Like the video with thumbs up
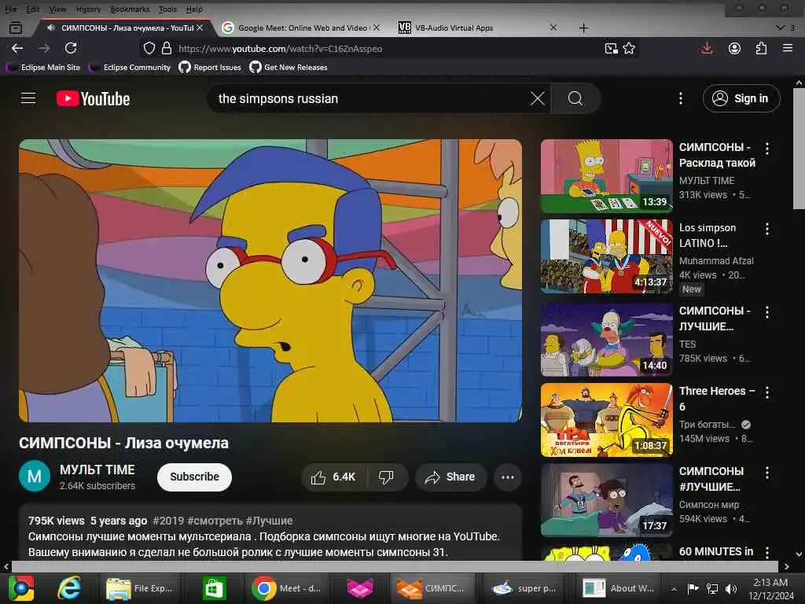Viewport: 805px width, 604px height. point(333,477)
